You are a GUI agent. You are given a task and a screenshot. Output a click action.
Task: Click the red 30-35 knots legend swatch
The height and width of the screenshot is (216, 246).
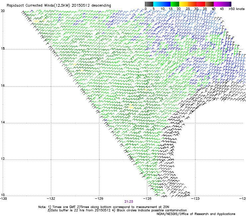[x=201, y=4]
